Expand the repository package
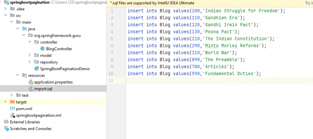 [30, 62]
